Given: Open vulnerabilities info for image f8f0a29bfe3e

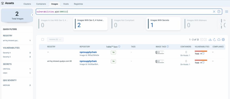Looking at the screenshot, I should tap(203, 53).
